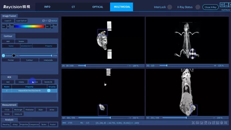Viewport: 231px width, 130px height.
Task: Click the Load CT button
Action: tap(8, 21)
